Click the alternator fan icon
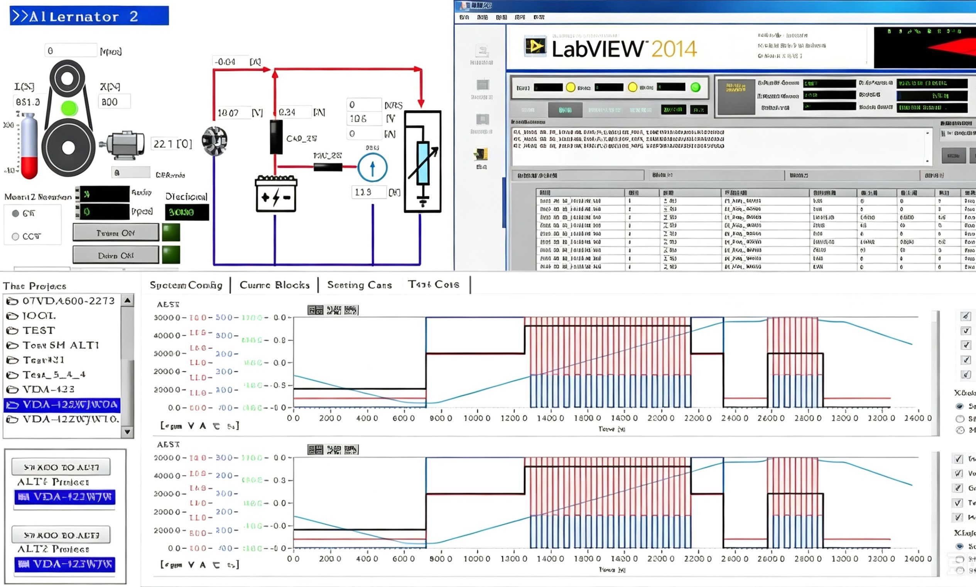This screenshot has height=587, width=976. pos(214,140)
